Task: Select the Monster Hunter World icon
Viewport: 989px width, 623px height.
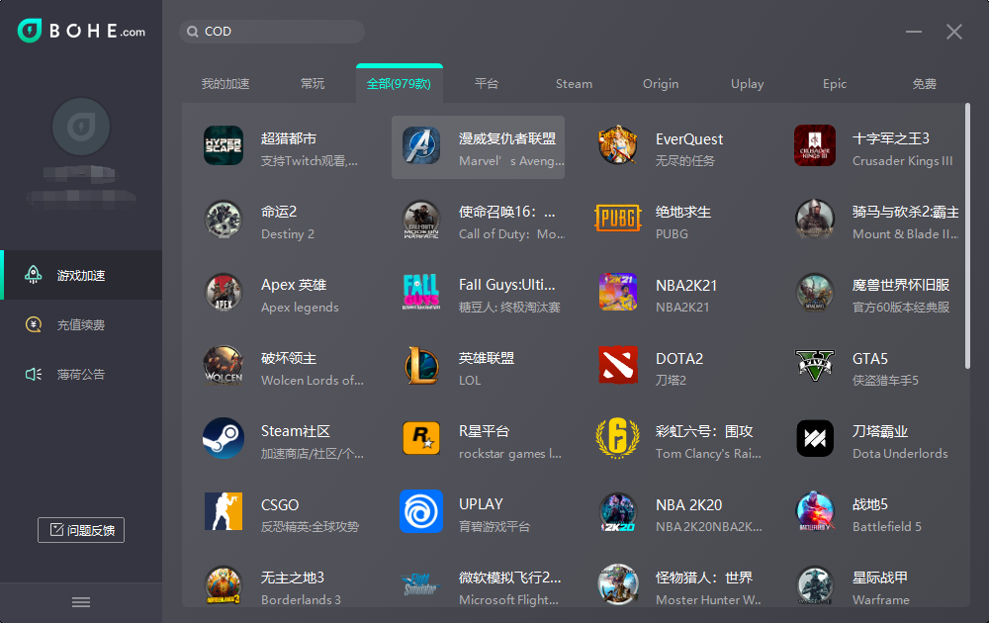Action: (617, 585)
